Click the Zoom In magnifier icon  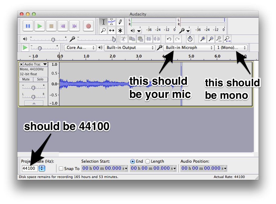[x=203, y=39]
